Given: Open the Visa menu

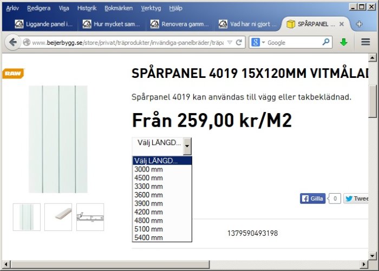Looking at the screenshot, I should (64, 8).
